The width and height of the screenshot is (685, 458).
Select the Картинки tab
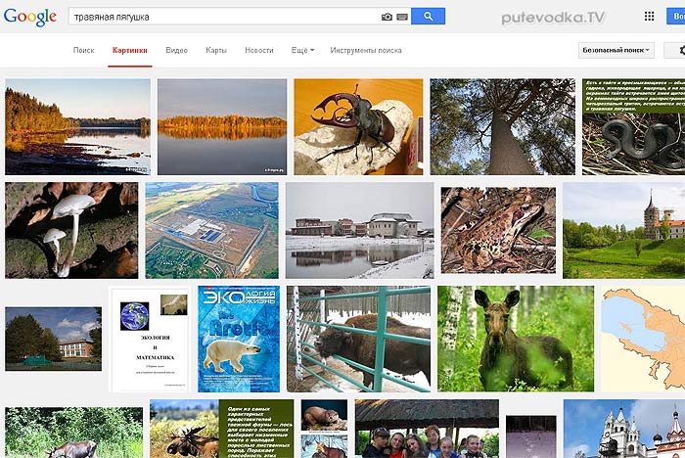point(130,50)
